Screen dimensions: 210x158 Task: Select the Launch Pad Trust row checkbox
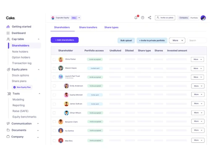54,77
